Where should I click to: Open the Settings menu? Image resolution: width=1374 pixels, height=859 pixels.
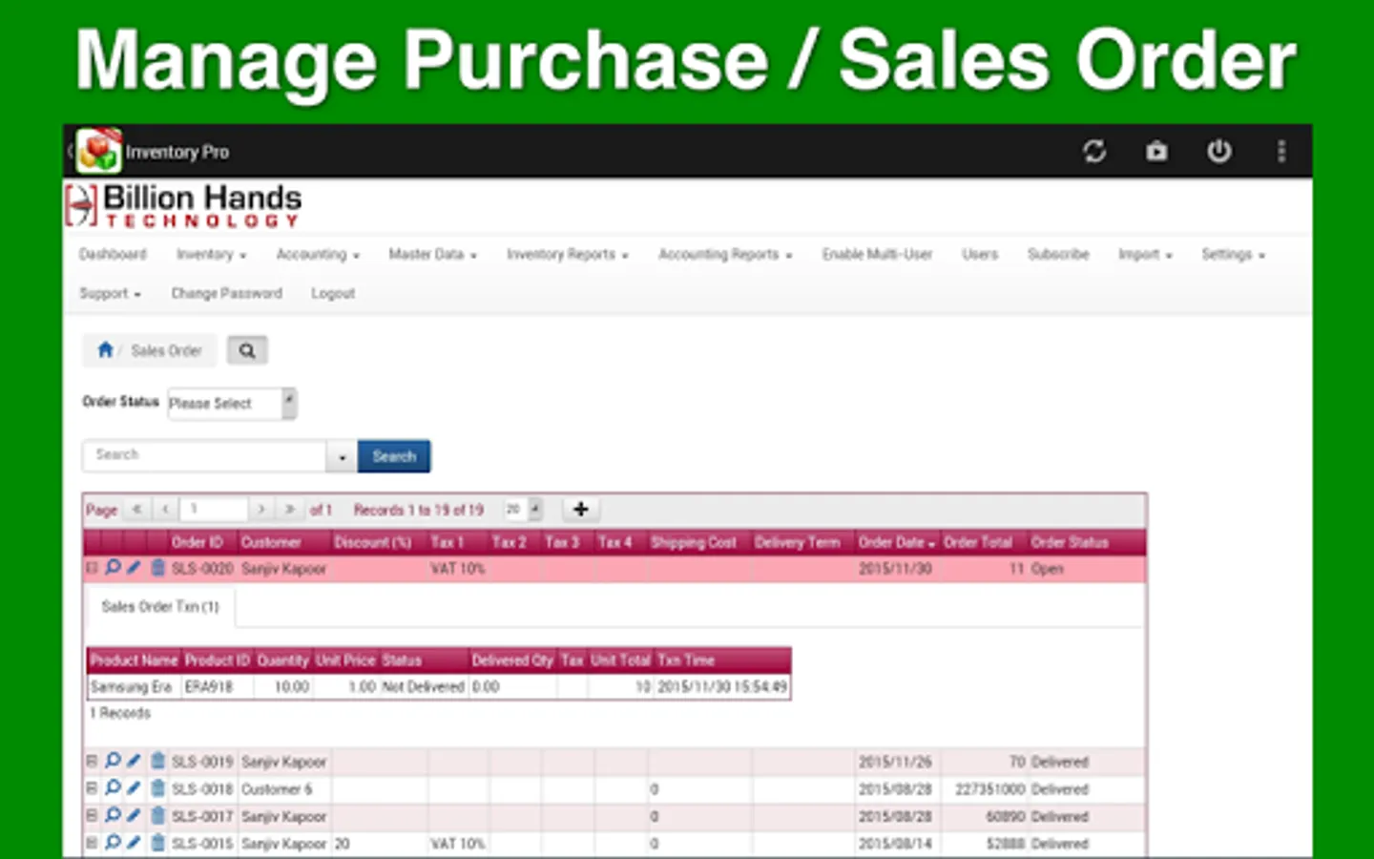coord(1233,254)
